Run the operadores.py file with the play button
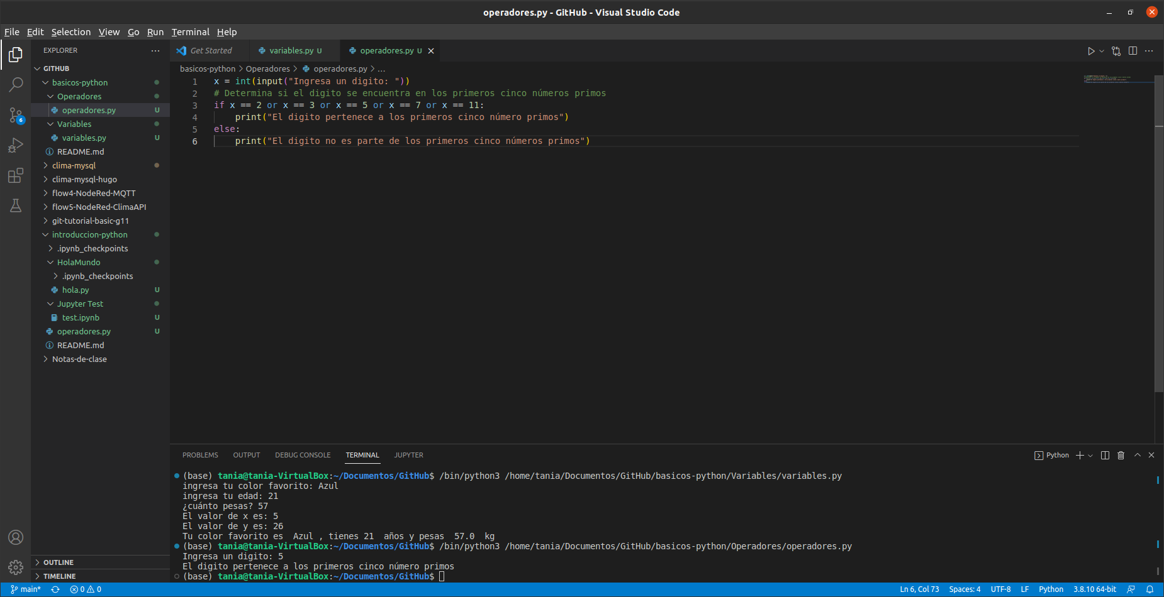 [x=1092, y=51]
